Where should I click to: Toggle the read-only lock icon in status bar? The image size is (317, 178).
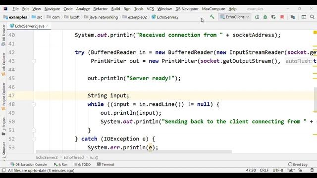[300, 170]
